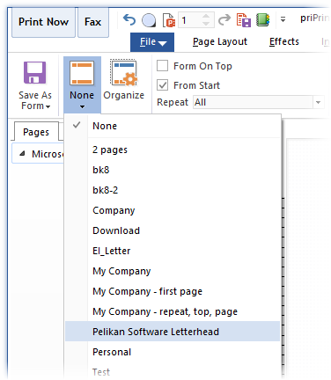The height and width of the screenshot is (380, 331).
Task: Choose the 2 pages form
Action: coord(173,150)
